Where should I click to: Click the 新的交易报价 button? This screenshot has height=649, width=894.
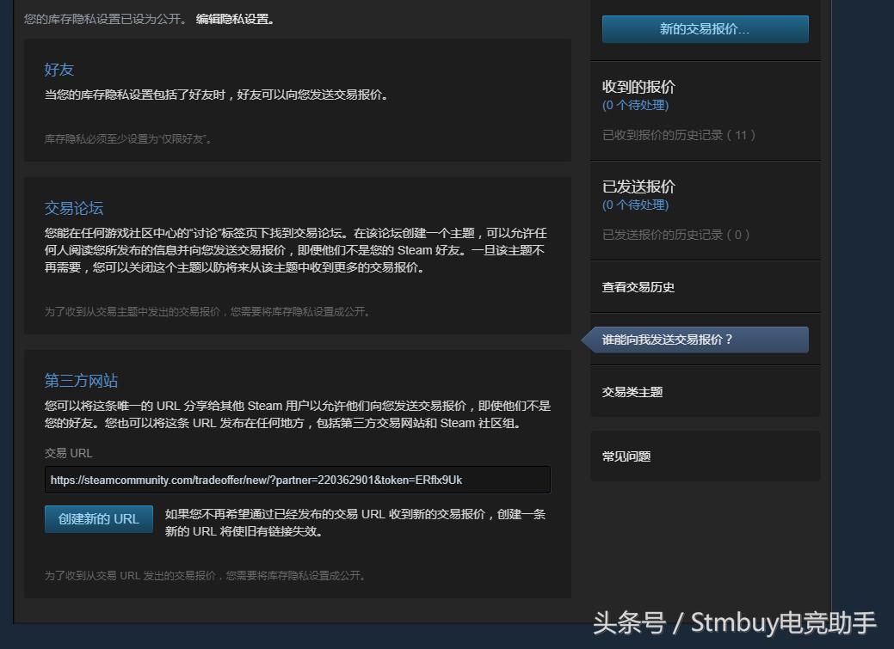click(704, 28)
